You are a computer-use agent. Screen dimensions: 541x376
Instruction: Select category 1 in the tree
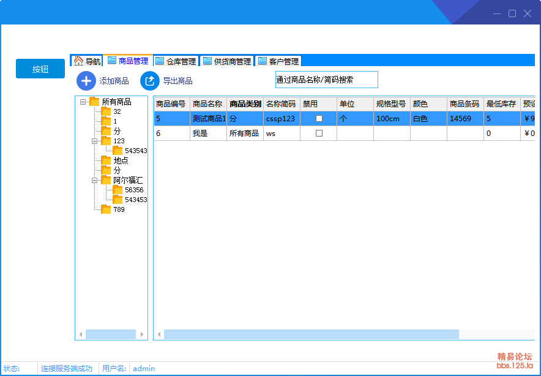coord(115,121)
